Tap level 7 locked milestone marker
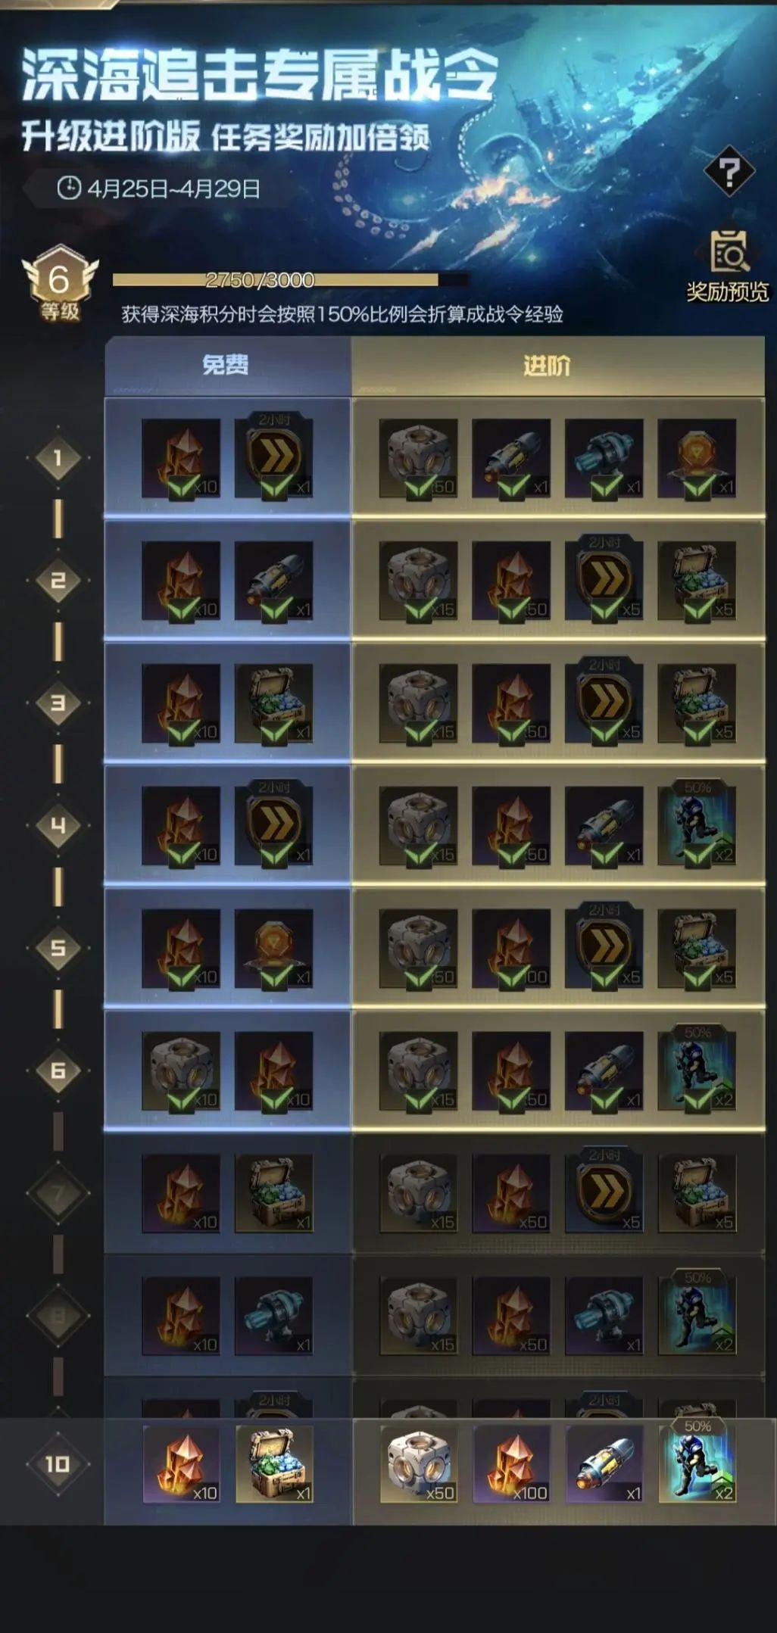The image size is (777, 1633). (x=58, y=1194)
